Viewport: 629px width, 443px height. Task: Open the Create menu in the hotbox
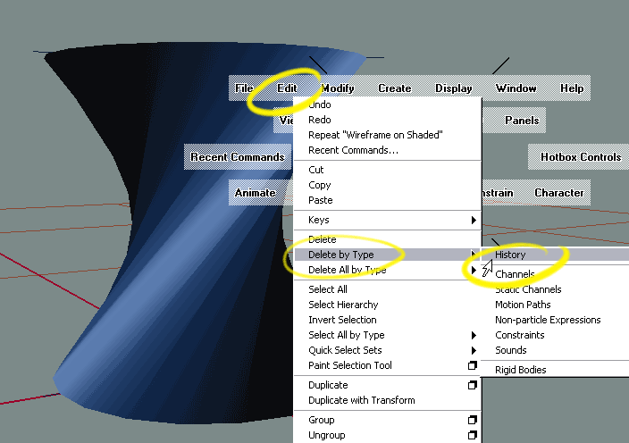click(x=394, y=88)
